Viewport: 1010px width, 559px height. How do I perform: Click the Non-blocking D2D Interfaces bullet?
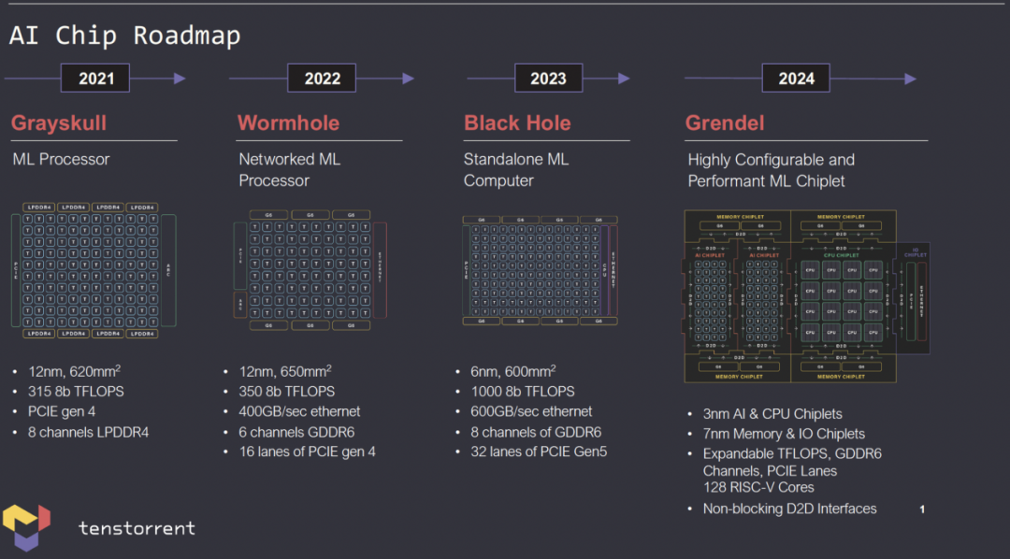pyautogui.click(x=789, y=509)
